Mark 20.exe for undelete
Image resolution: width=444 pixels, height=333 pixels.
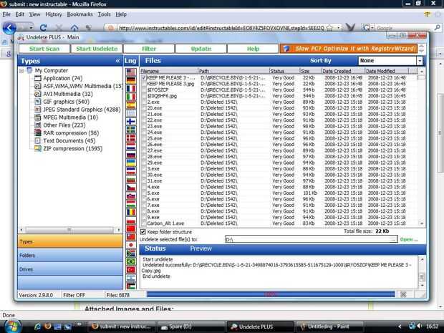pos(144,108)
